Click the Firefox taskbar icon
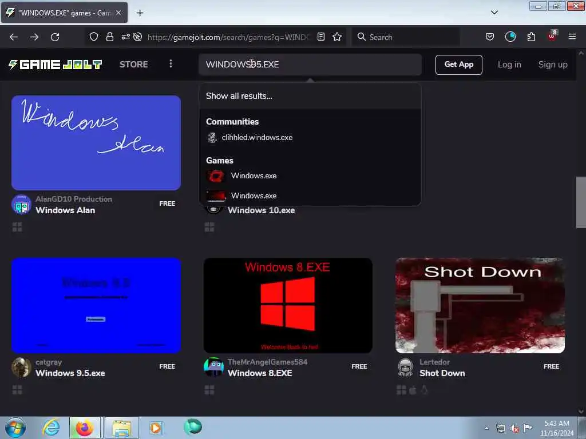 [x=85, y=428]
